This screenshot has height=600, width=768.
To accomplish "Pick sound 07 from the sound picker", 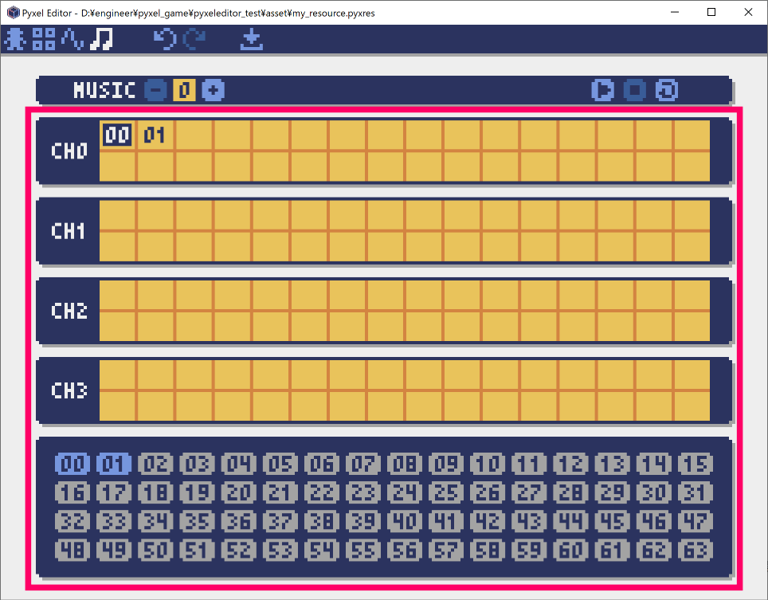I will tap(363, 464).
